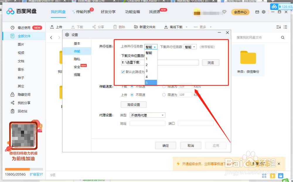This screenshot has width=293, height=182.
Task: Open the download parallel tasks dropdown
Action: pos(190,47)
